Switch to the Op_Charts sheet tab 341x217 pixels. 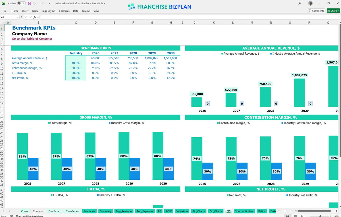pyautogui.click(x=216, y=211)
